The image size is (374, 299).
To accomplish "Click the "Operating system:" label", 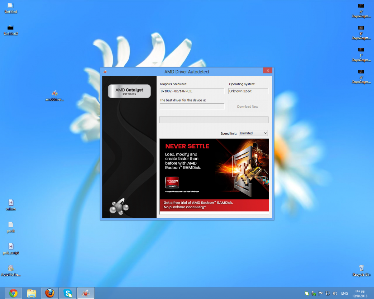I will [242, 84].
